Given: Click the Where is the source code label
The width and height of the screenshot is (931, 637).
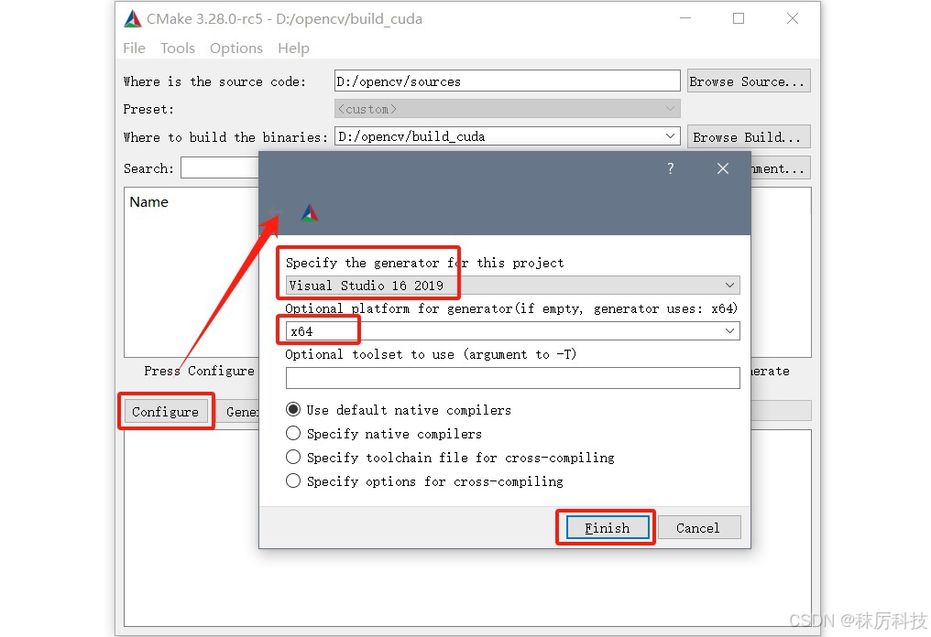Looking at the screenshot, I should (x=214, y=81).
